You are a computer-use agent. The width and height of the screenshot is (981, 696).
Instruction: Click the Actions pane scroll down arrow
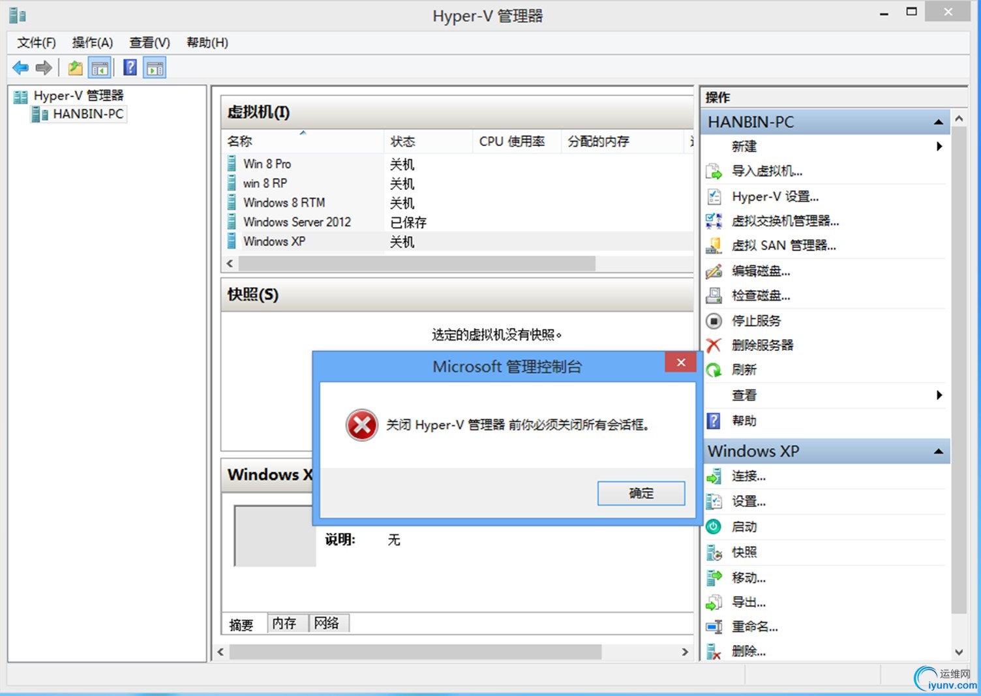point(958,652)
